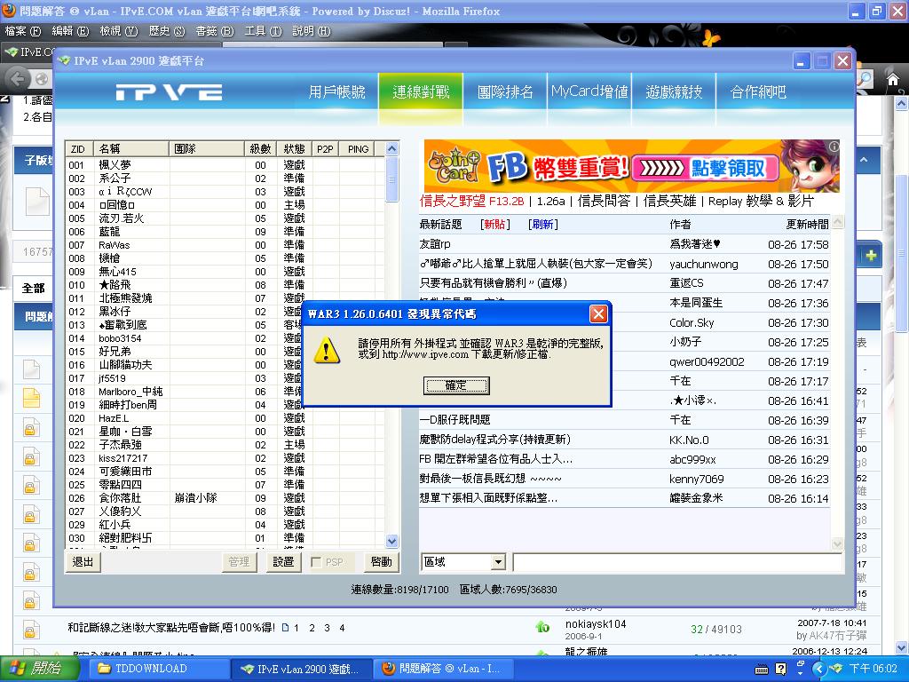The height and width of the screenshot is (682, 909).
Task: Open Firefox 書籤 menu
Action: 213,31
